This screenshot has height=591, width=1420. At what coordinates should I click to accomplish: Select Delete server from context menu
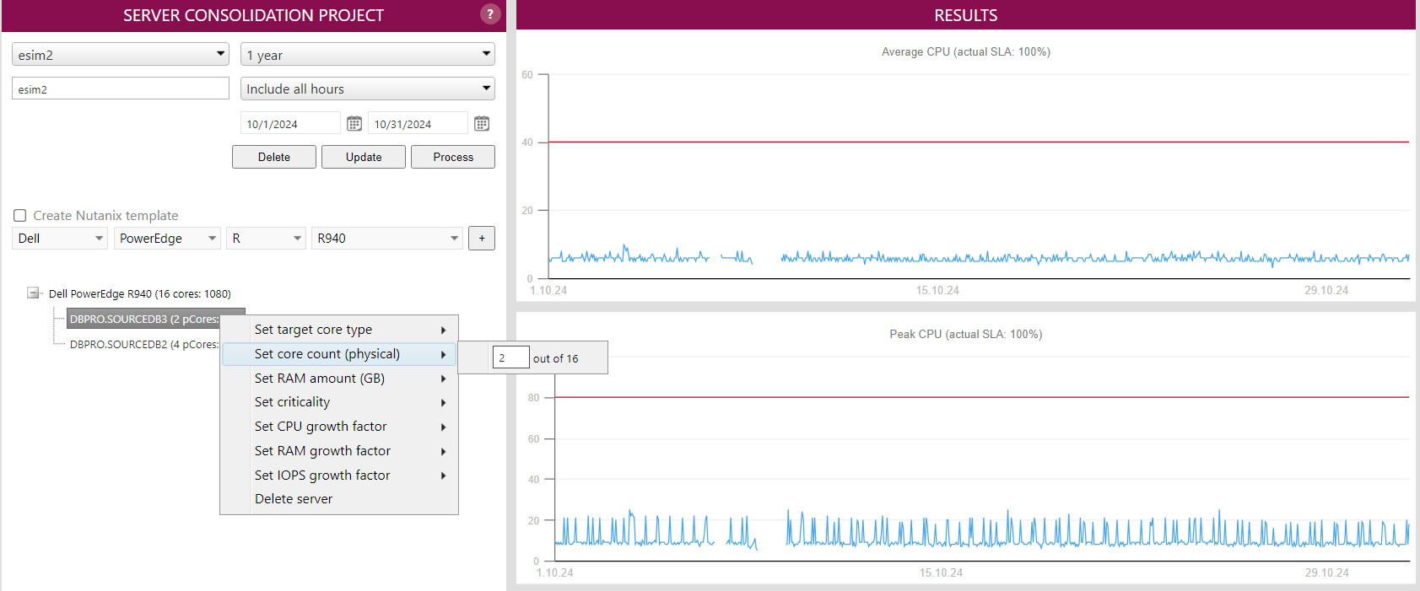[x=294, y=499]
